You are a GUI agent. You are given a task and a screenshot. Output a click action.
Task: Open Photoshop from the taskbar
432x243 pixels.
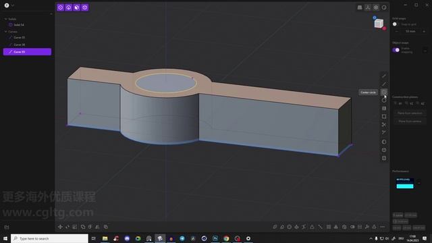pyautogui.click(x=215, y=238)
